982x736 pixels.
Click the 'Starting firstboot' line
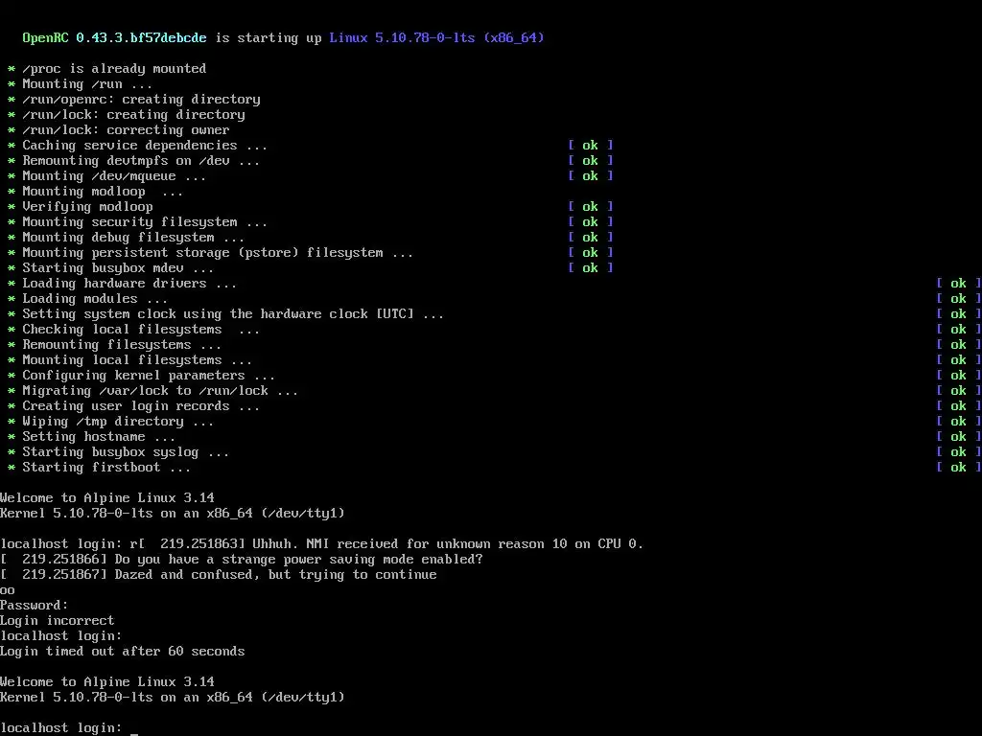click(x=106, y=467)
